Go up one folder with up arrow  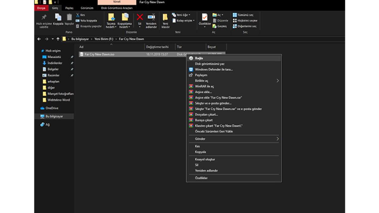(x=58, y=39)
